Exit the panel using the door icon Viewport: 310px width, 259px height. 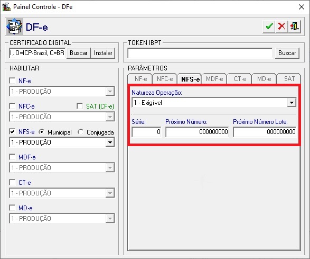pos(294,26)
